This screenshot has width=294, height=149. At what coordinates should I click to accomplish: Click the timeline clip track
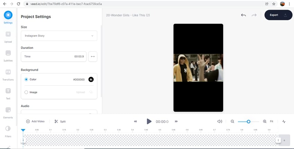pos(150,140)
